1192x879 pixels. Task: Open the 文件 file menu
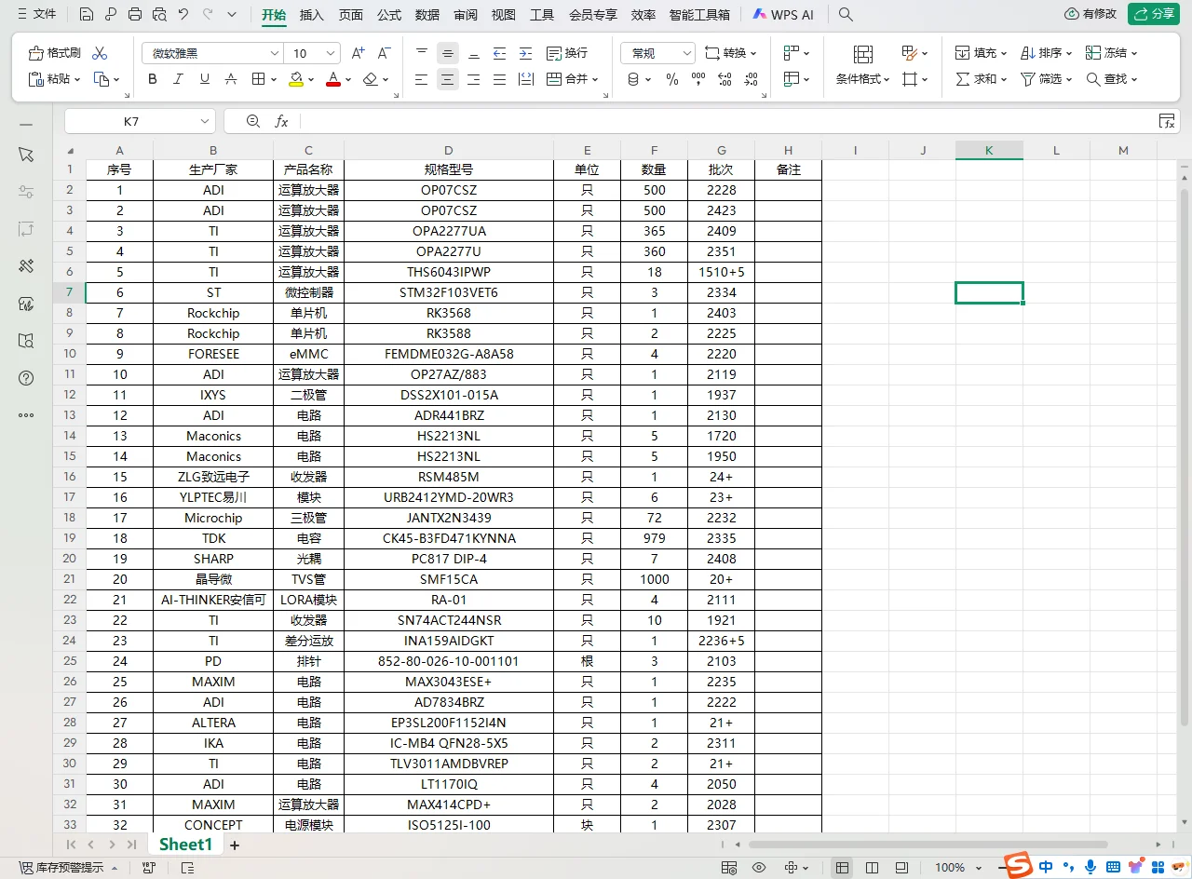[36, 15]
